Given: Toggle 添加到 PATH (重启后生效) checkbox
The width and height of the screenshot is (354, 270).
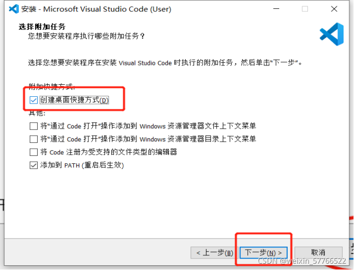Looking at the screenshot, I should (x=33, y=165).
